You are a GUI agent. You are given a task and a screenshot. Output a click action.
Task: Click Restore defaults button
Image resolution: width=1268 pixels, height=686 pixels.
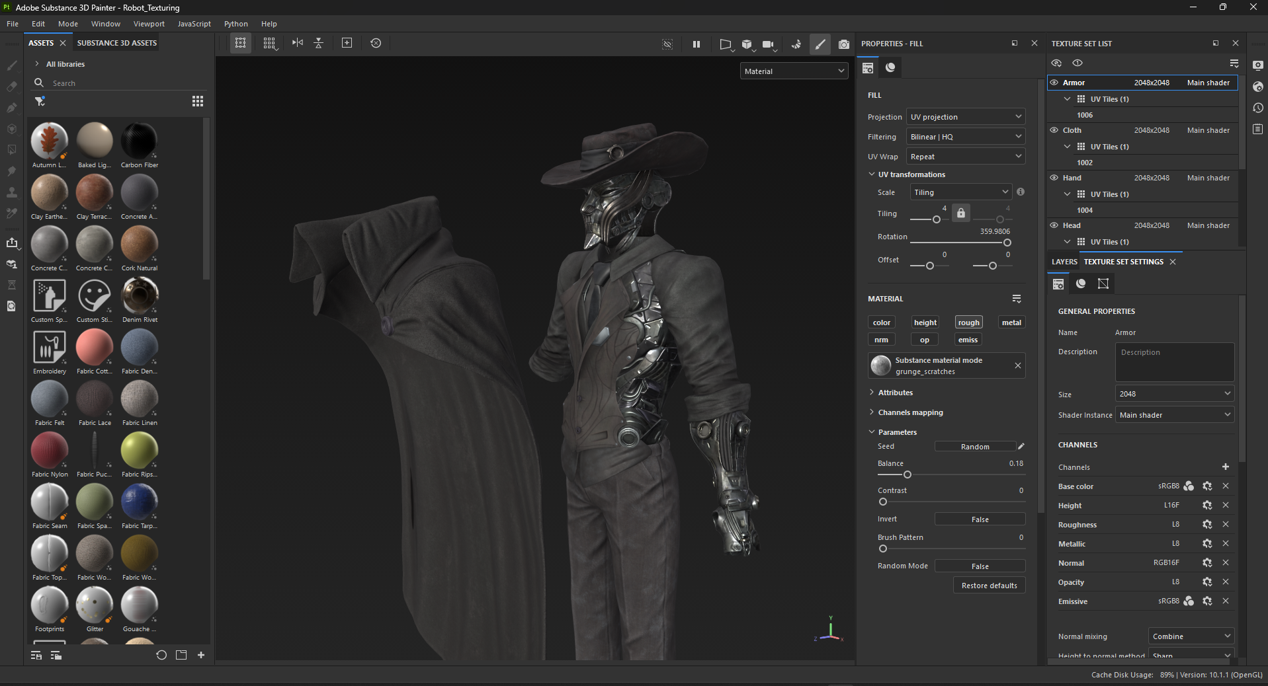point(989,586)
